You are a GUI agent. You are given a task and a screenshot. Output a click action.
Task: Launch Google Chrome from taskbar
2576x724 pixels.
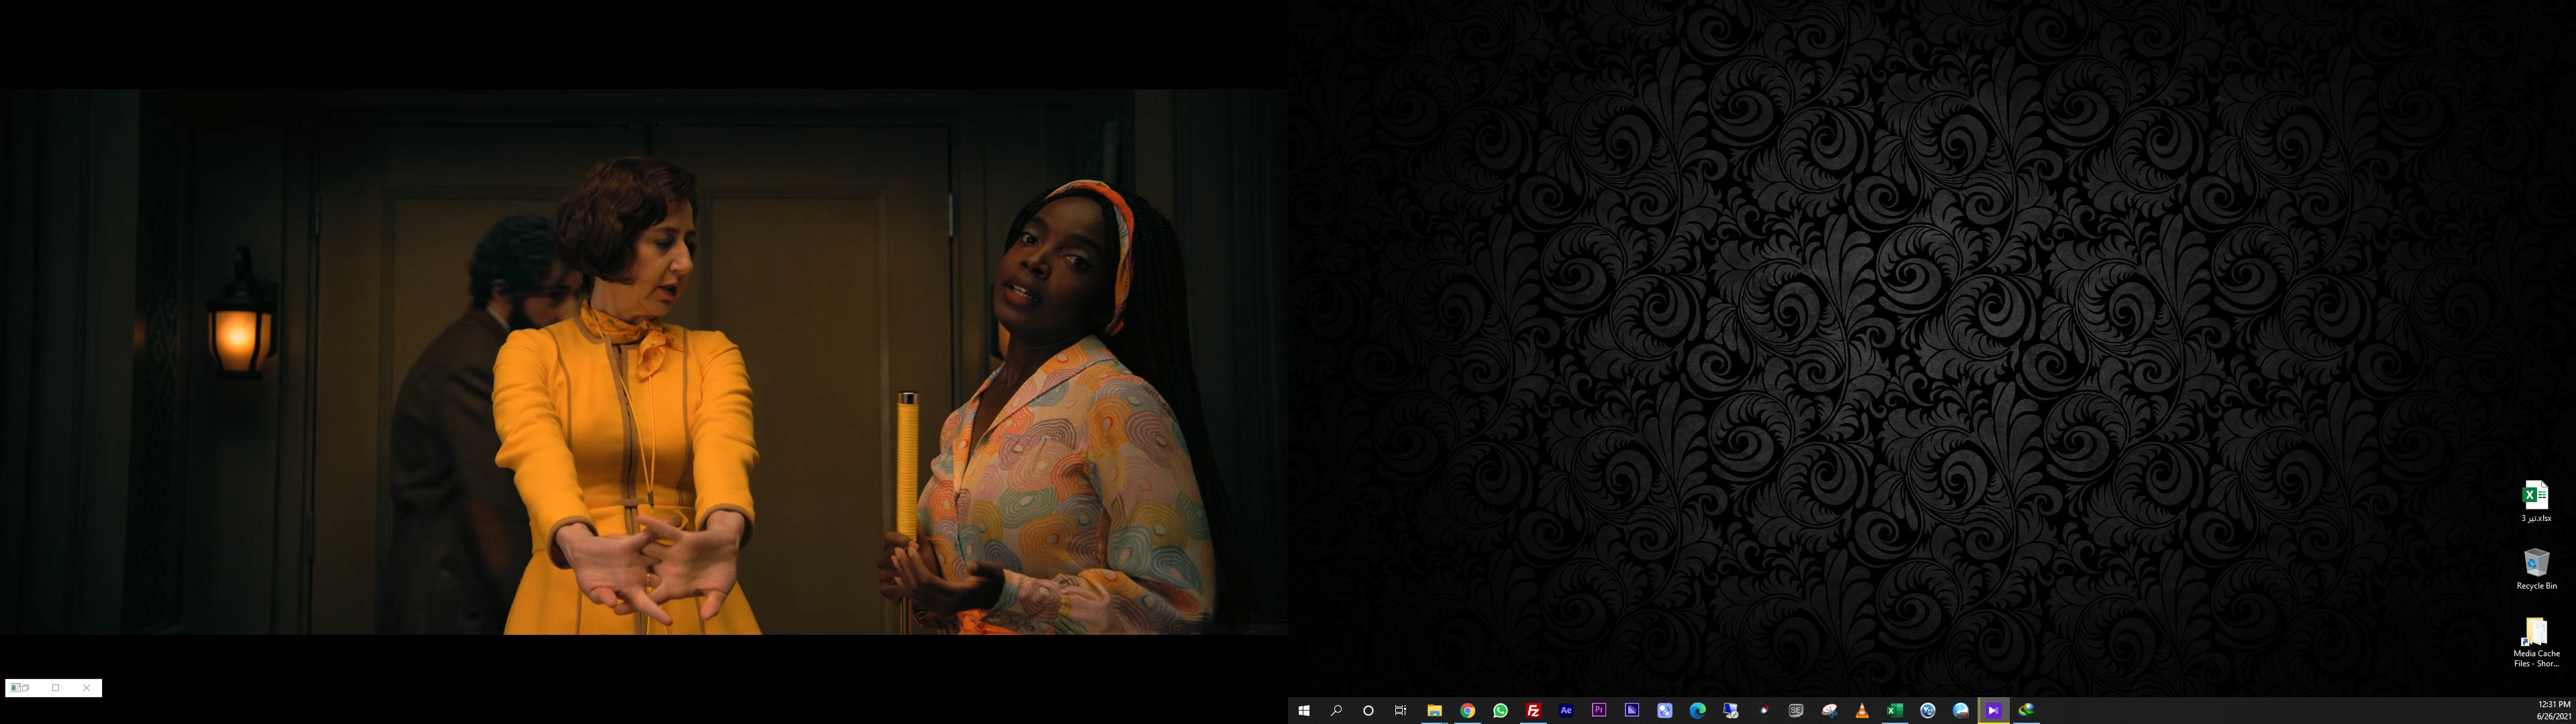coord(1467,710)
